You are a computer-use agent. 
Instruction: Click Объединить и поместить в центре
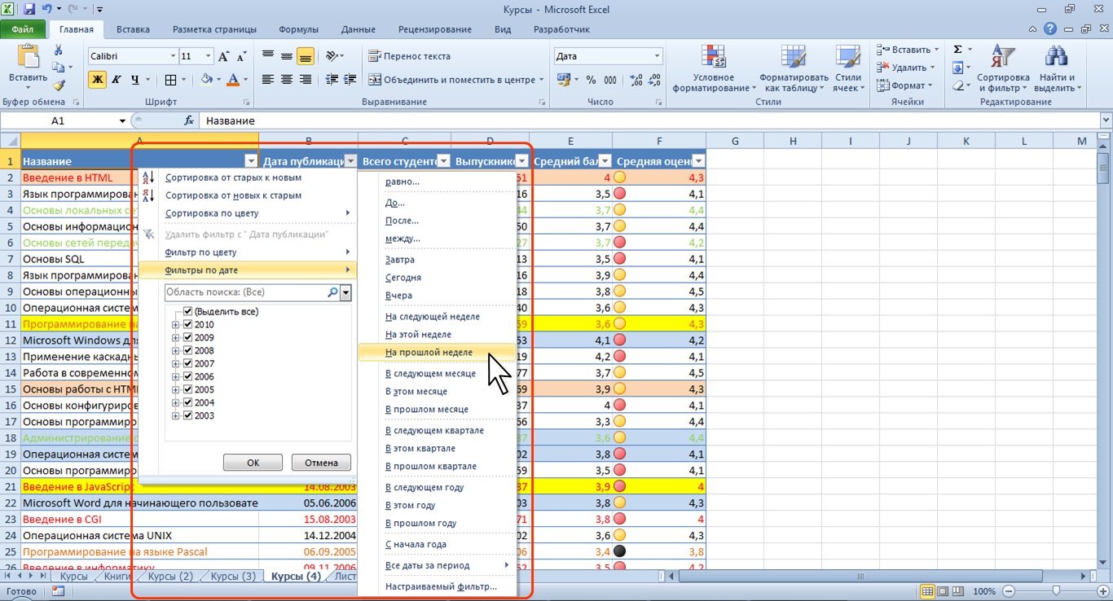click(456, 80)
